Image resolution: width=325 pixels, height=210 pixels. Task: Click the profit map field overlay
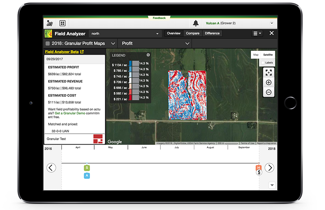pos(187,95)
